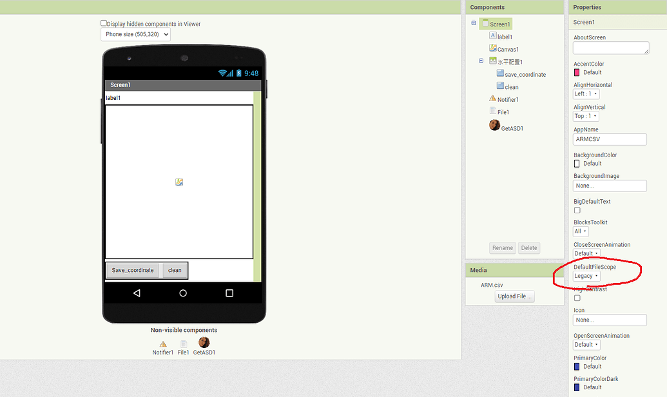
Task: Click the Upload File button
Action: pyautogui.click(x=514, y=296)
